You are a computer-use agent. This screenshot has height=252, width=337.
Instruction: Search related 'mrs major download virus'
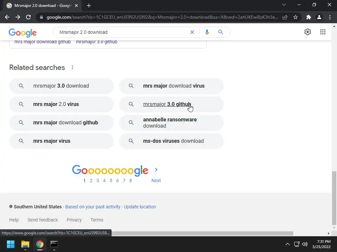click(171, 86)
